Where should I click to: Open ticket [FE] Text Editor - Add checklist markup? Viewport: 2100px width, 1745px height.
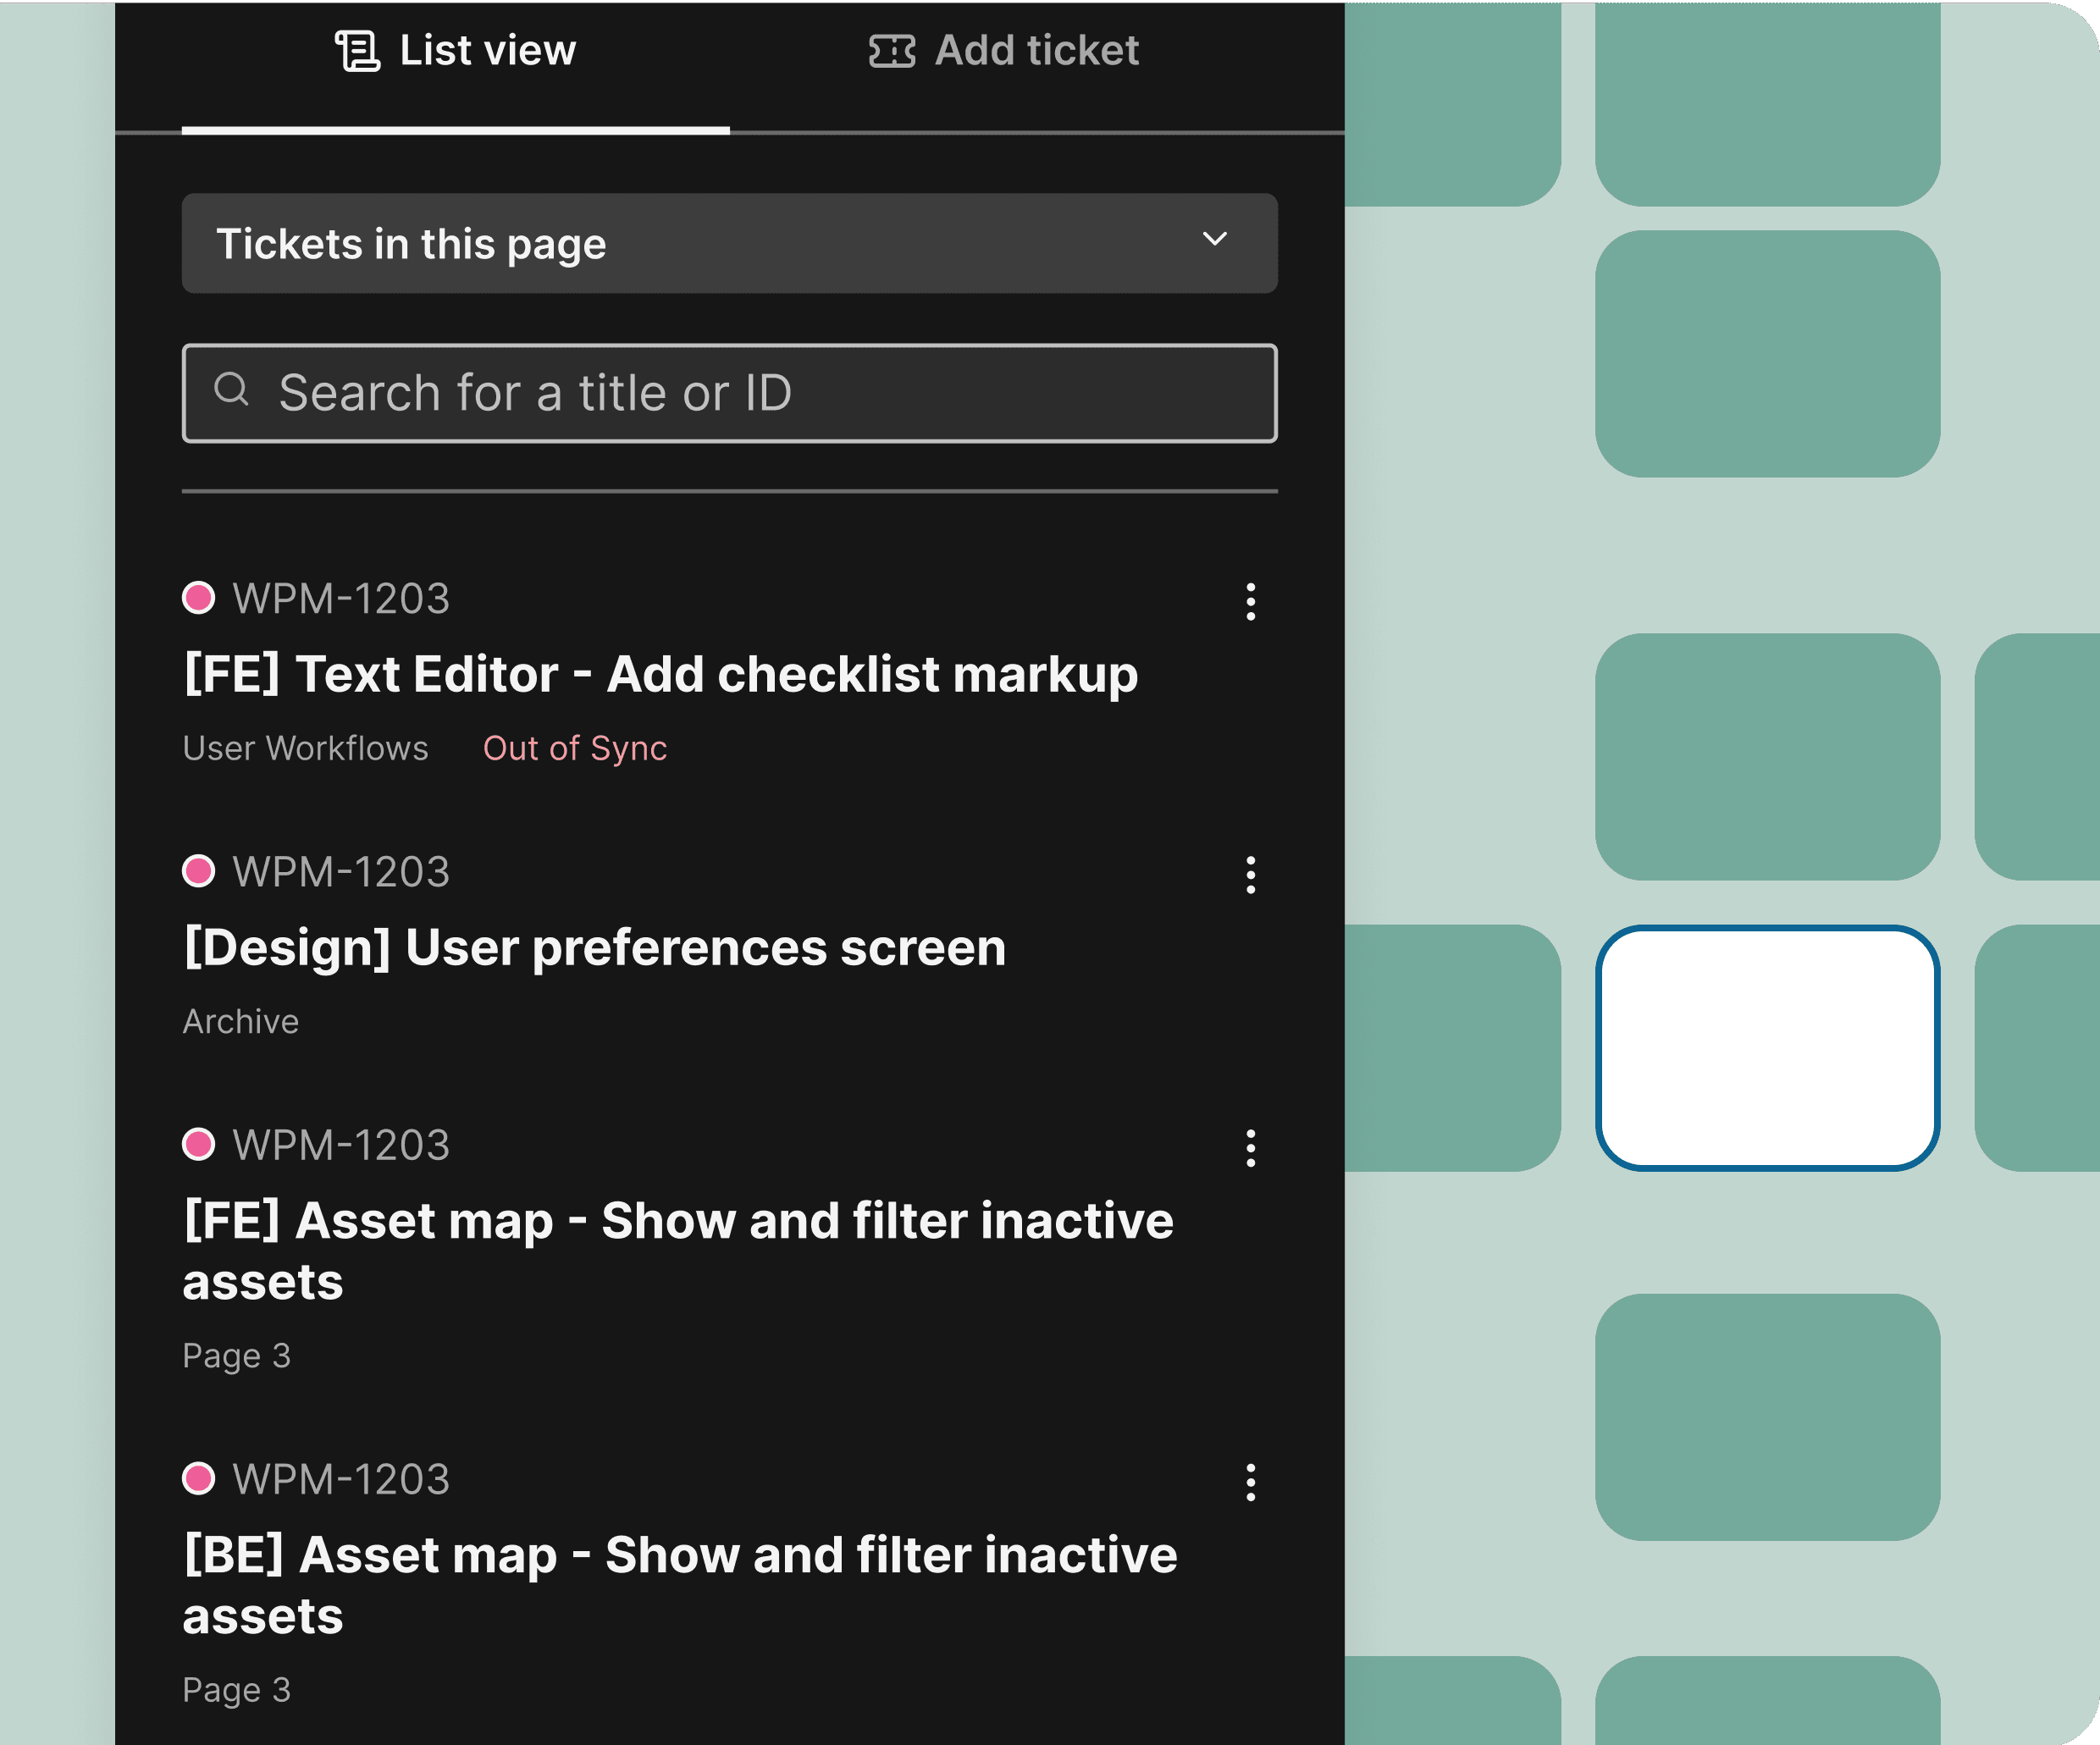(x=661, y=674)
